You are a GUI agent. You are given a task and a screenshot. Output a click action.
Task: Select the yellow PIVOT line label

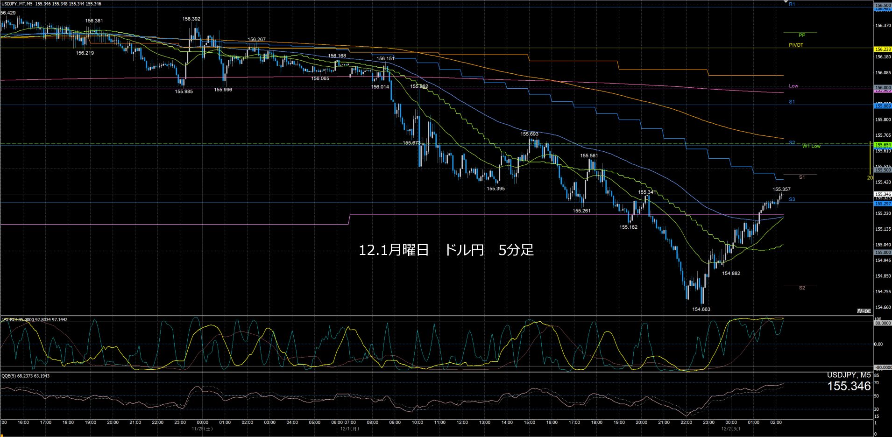click(796, 45)
